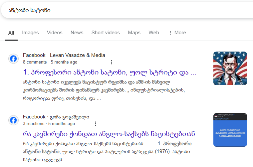Click the snippet mentioning ჰიტლერის აღზევება (1976)
This screenshot has height=167, width=253.
pos(107,152)
